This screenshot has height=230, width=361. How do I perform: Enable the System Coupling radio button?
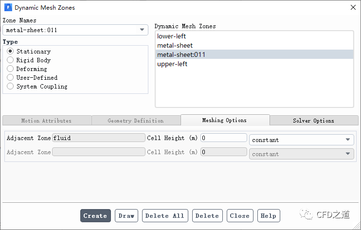click(10, 86)
